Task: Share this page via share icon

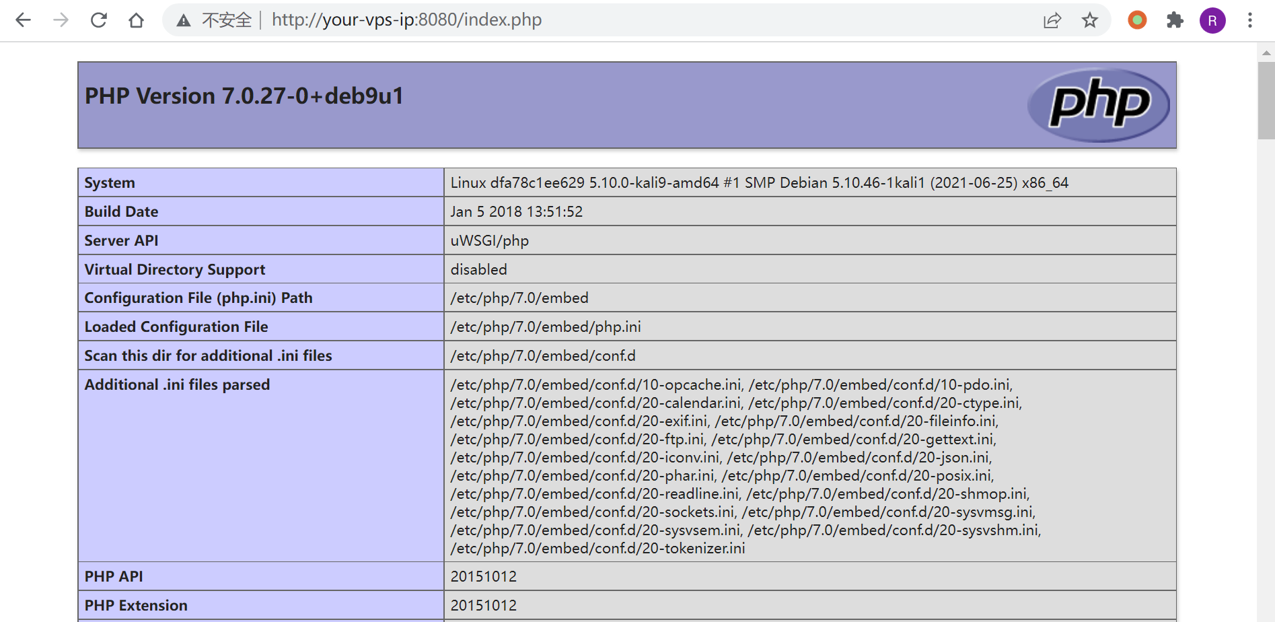Action: (1052, 20)
